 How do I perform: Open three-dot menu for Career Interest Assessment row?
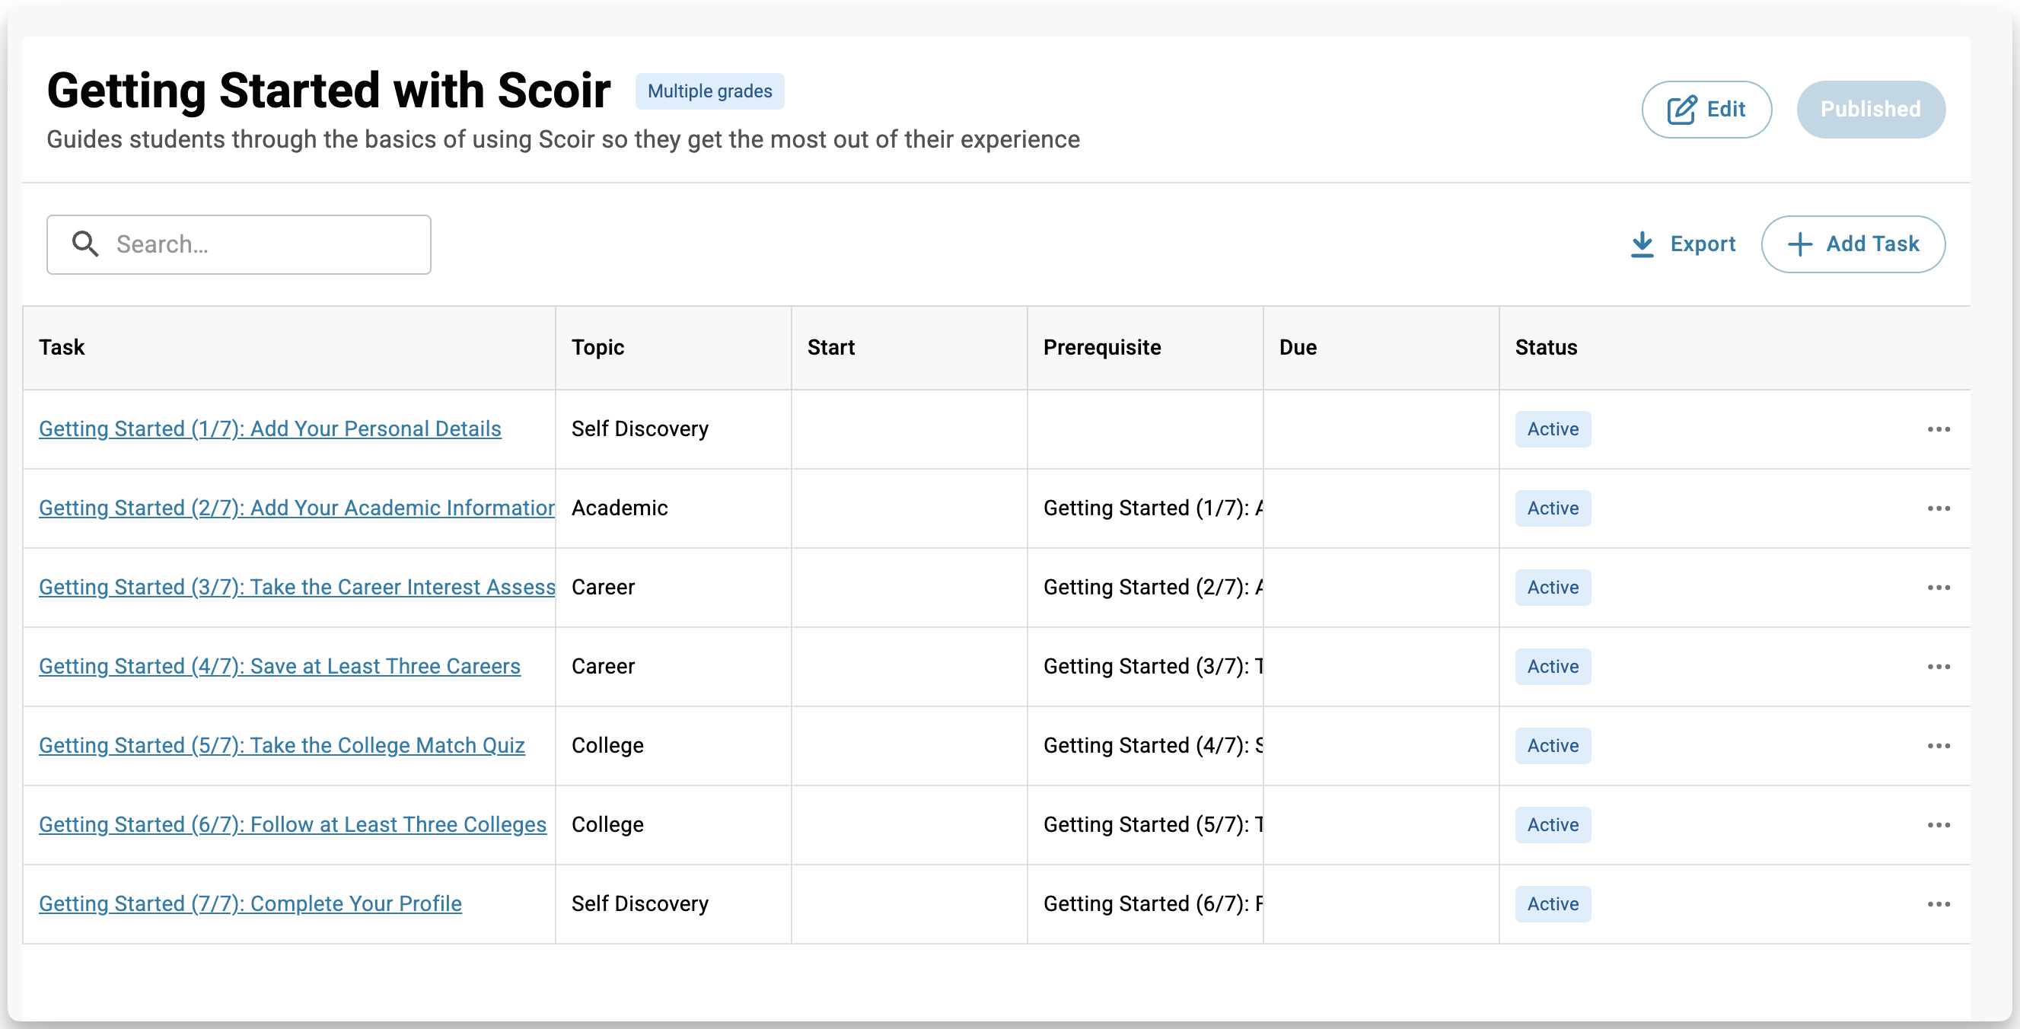[x=1939, y=588]
